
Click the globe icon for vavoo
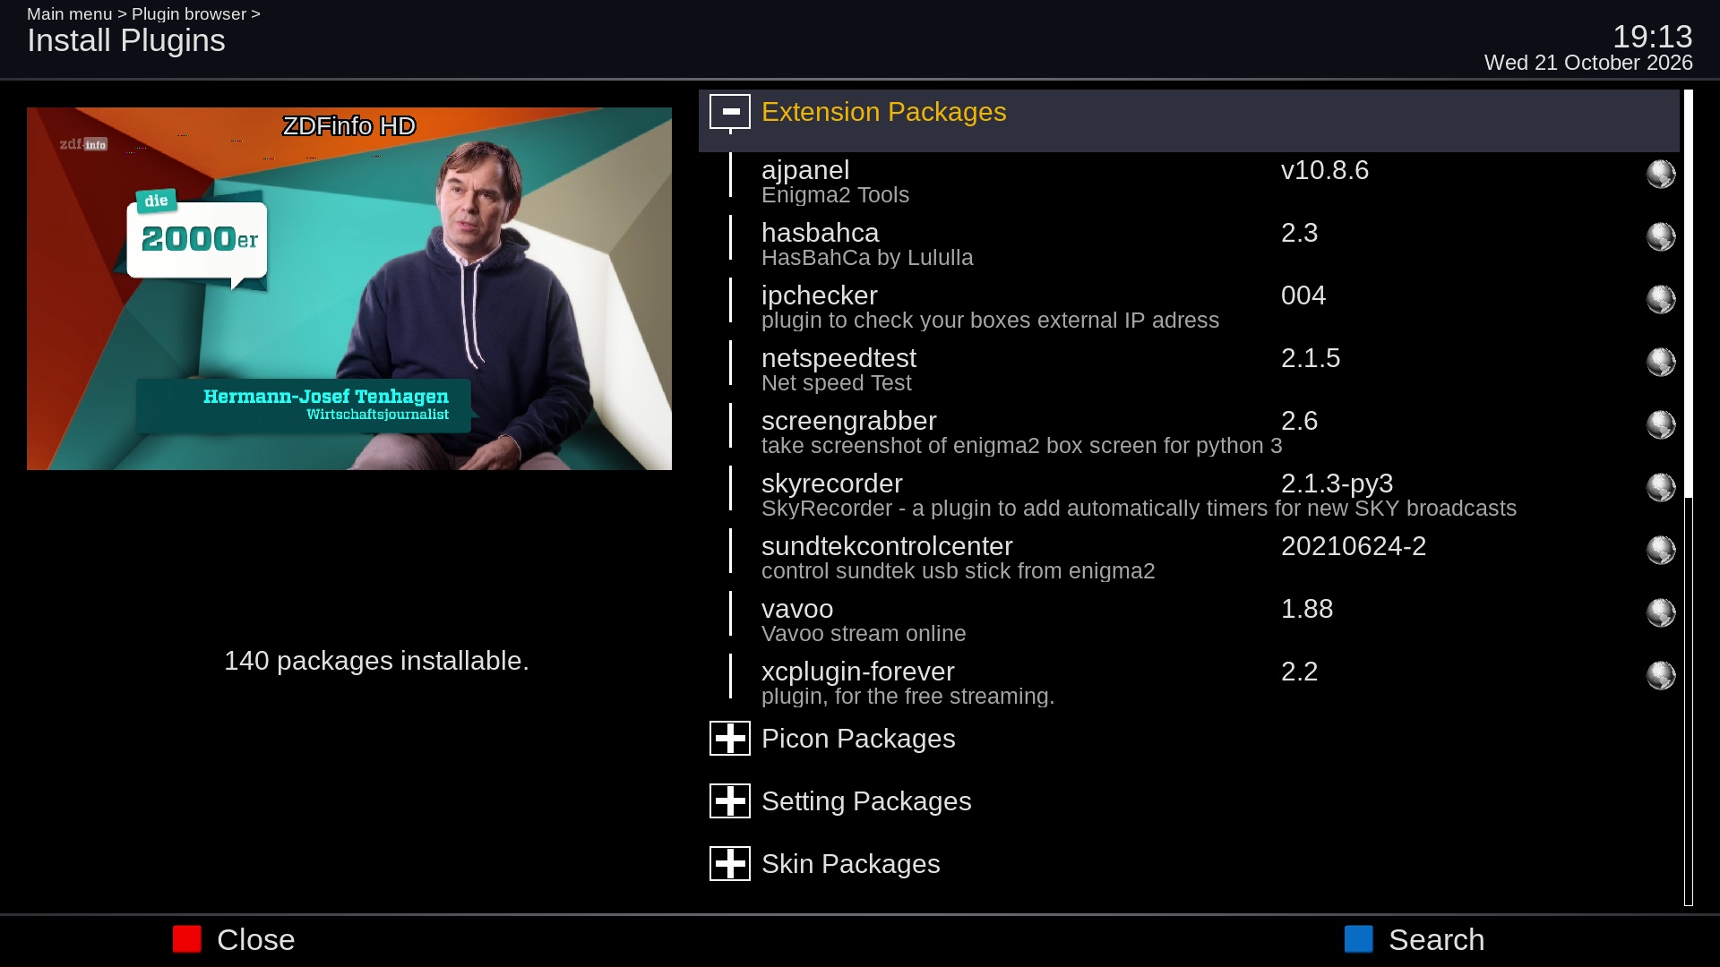(x=1661, y=612)
